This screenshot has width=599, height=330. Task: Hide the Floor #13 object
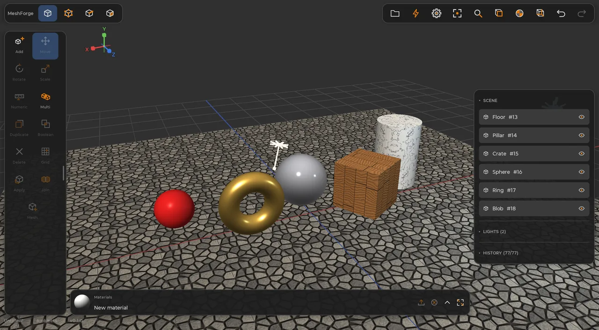tap(582, 117)
